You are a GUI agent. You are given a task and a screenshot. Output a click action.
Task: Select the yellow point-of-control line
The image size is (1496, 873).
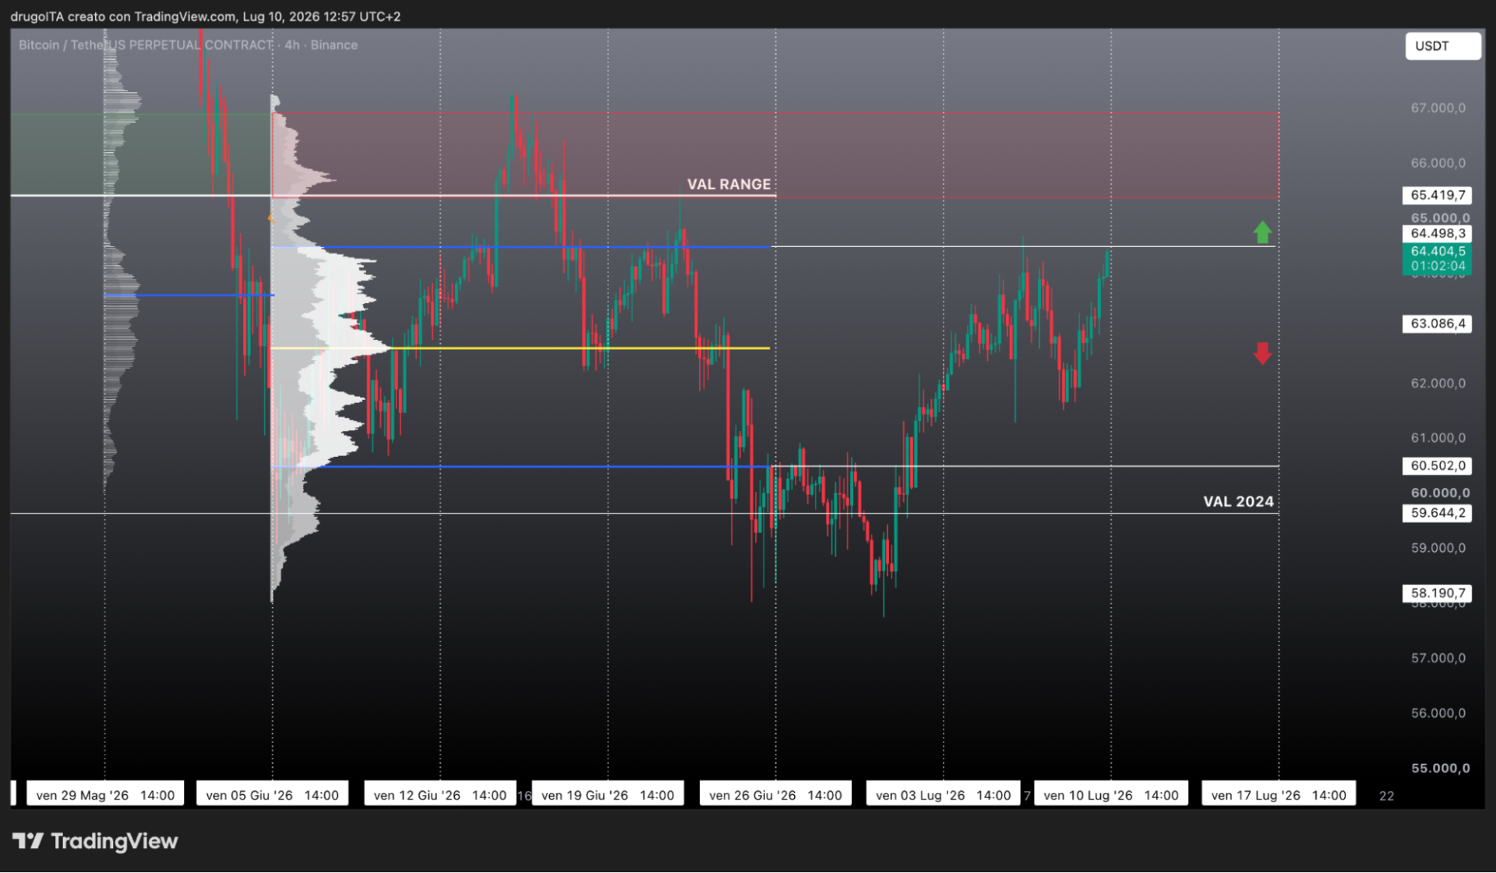click(520, 348)
